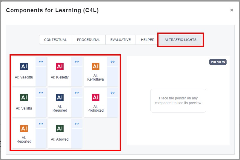Toggle full-width arrow for AI: Prohibited

tap(113, 93)
